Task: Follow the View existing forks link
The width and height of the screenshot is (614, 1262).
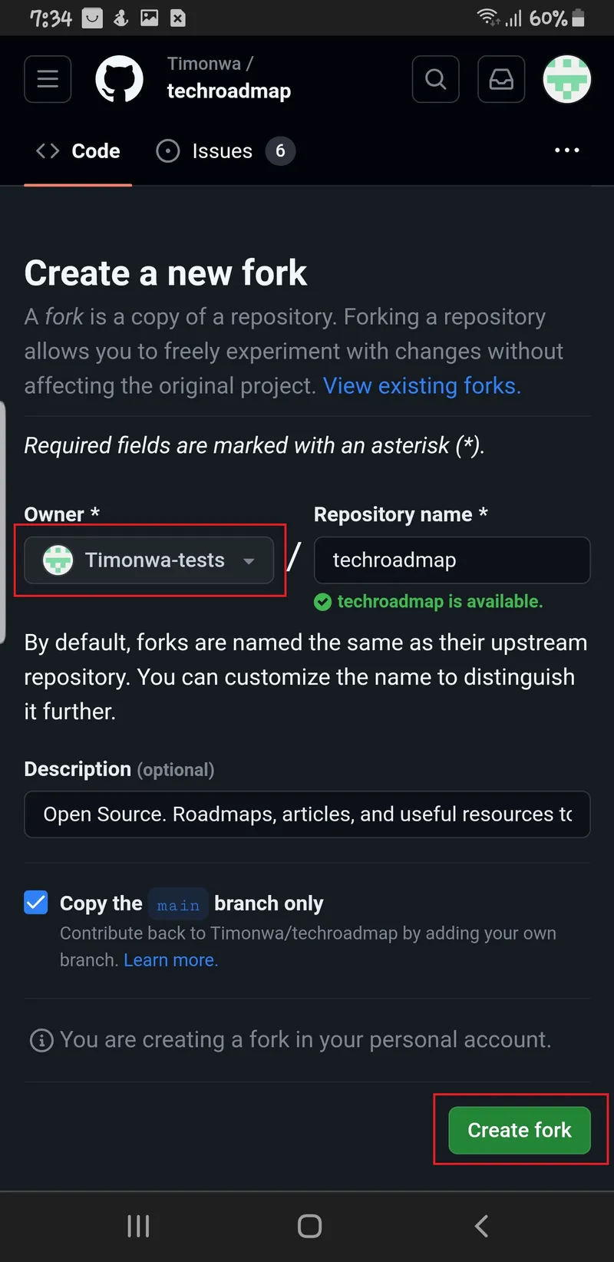Action: (x=421, y=385)
